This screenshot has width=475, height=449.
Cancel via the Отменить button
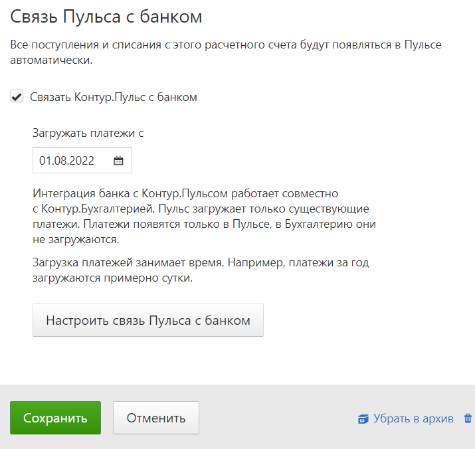click(x=156, y=418)
